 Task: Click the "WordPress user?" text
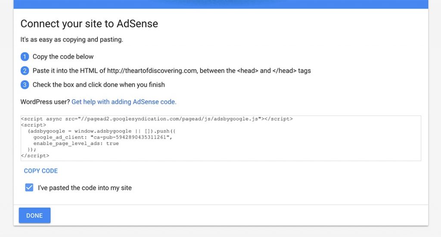point(45,102)
